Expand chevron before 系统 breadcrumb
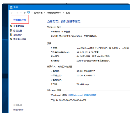133x115 pixels. pos(64,13)
